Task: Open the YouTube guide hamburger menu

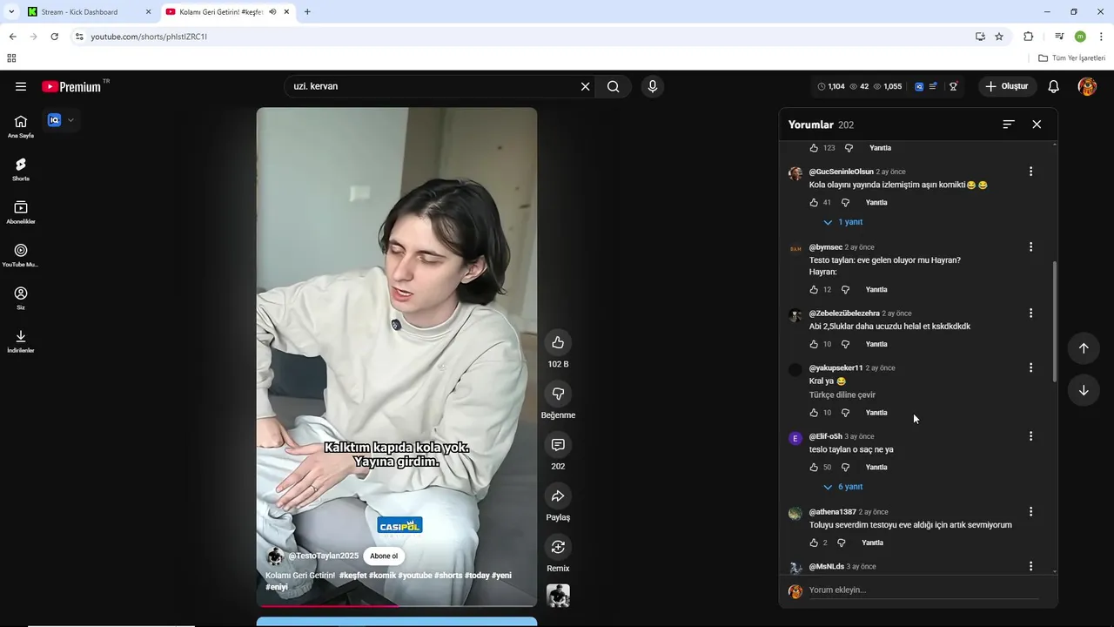Action: click(21, 86)
